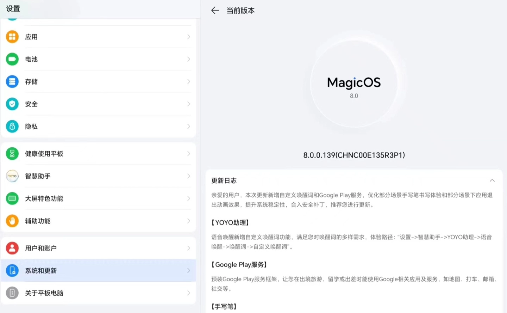Open the chevron on the 应用 row

tap(189, 37)
